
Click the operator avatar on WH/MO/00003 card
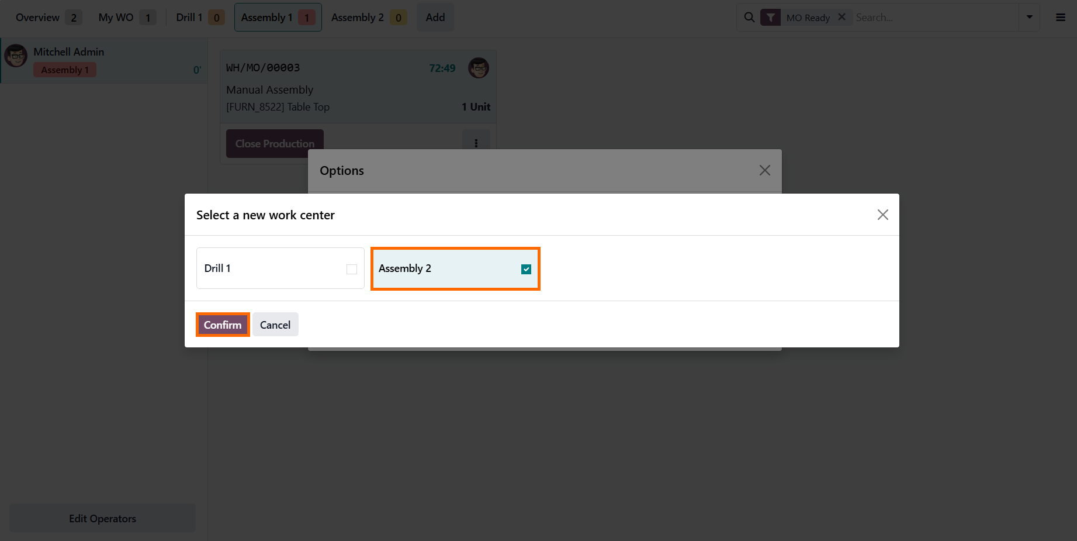click(x=479, y=68)
